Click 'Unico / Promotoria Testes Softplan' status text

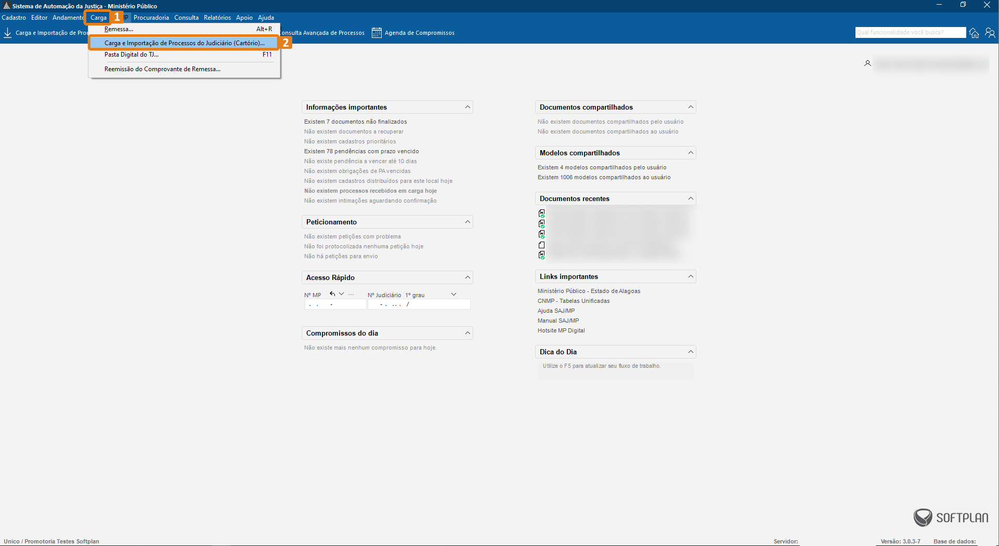(x=51, y=541)
